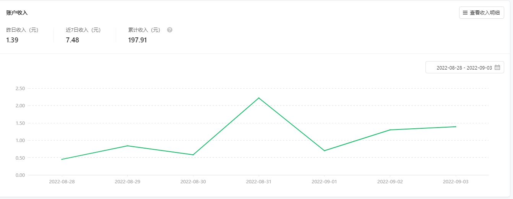Click the 2022-09-03 x-axis label
This screenshot has width=513, height=199.
click(x=456, y=182)
